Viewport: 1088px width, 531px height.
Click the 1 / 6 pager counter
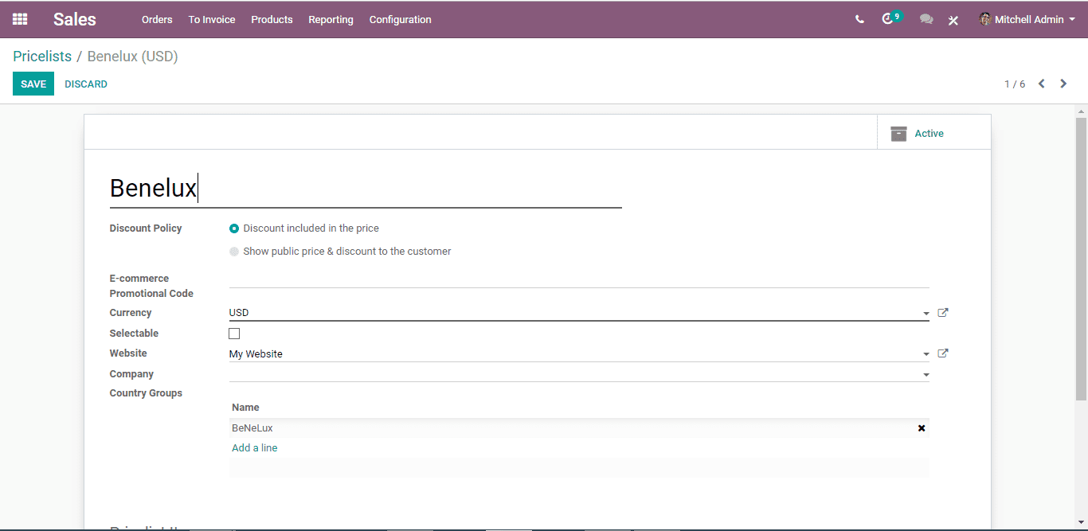(1015, 84)
